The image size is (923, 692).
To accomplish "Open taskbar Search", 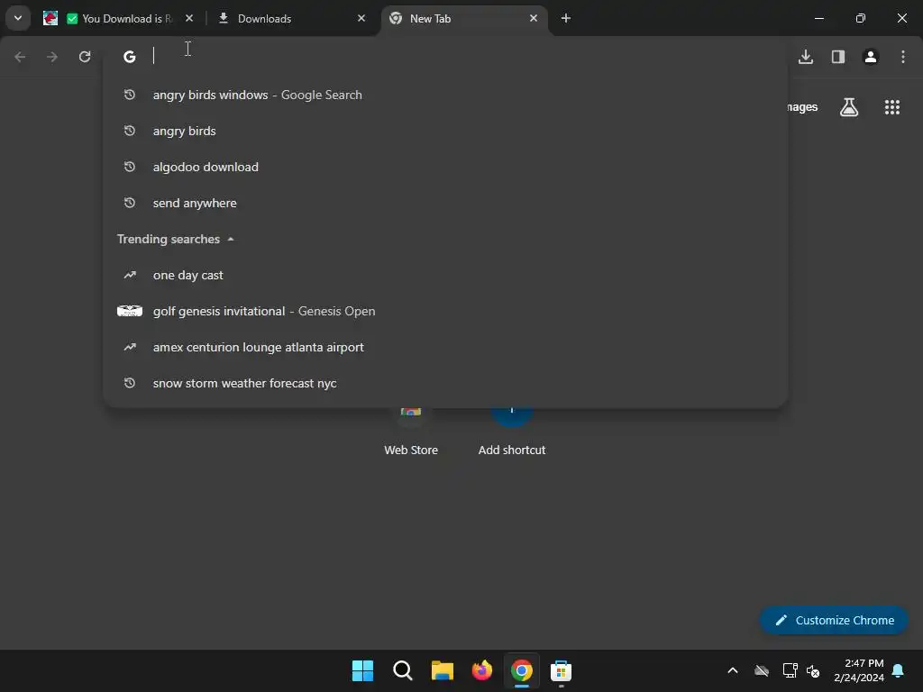I will pos(403,670).
